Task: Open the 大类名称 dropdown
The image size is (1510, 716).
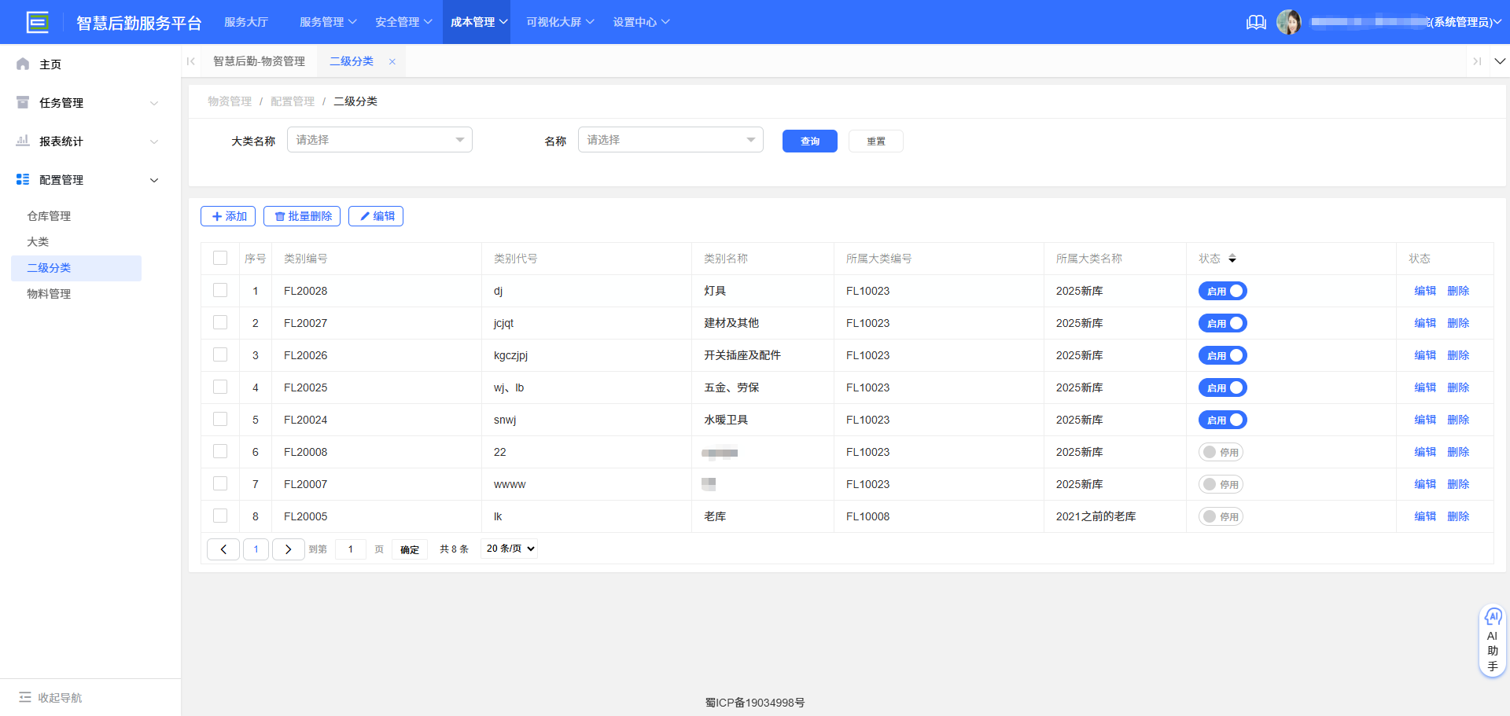Action: (x=379, y=139)
